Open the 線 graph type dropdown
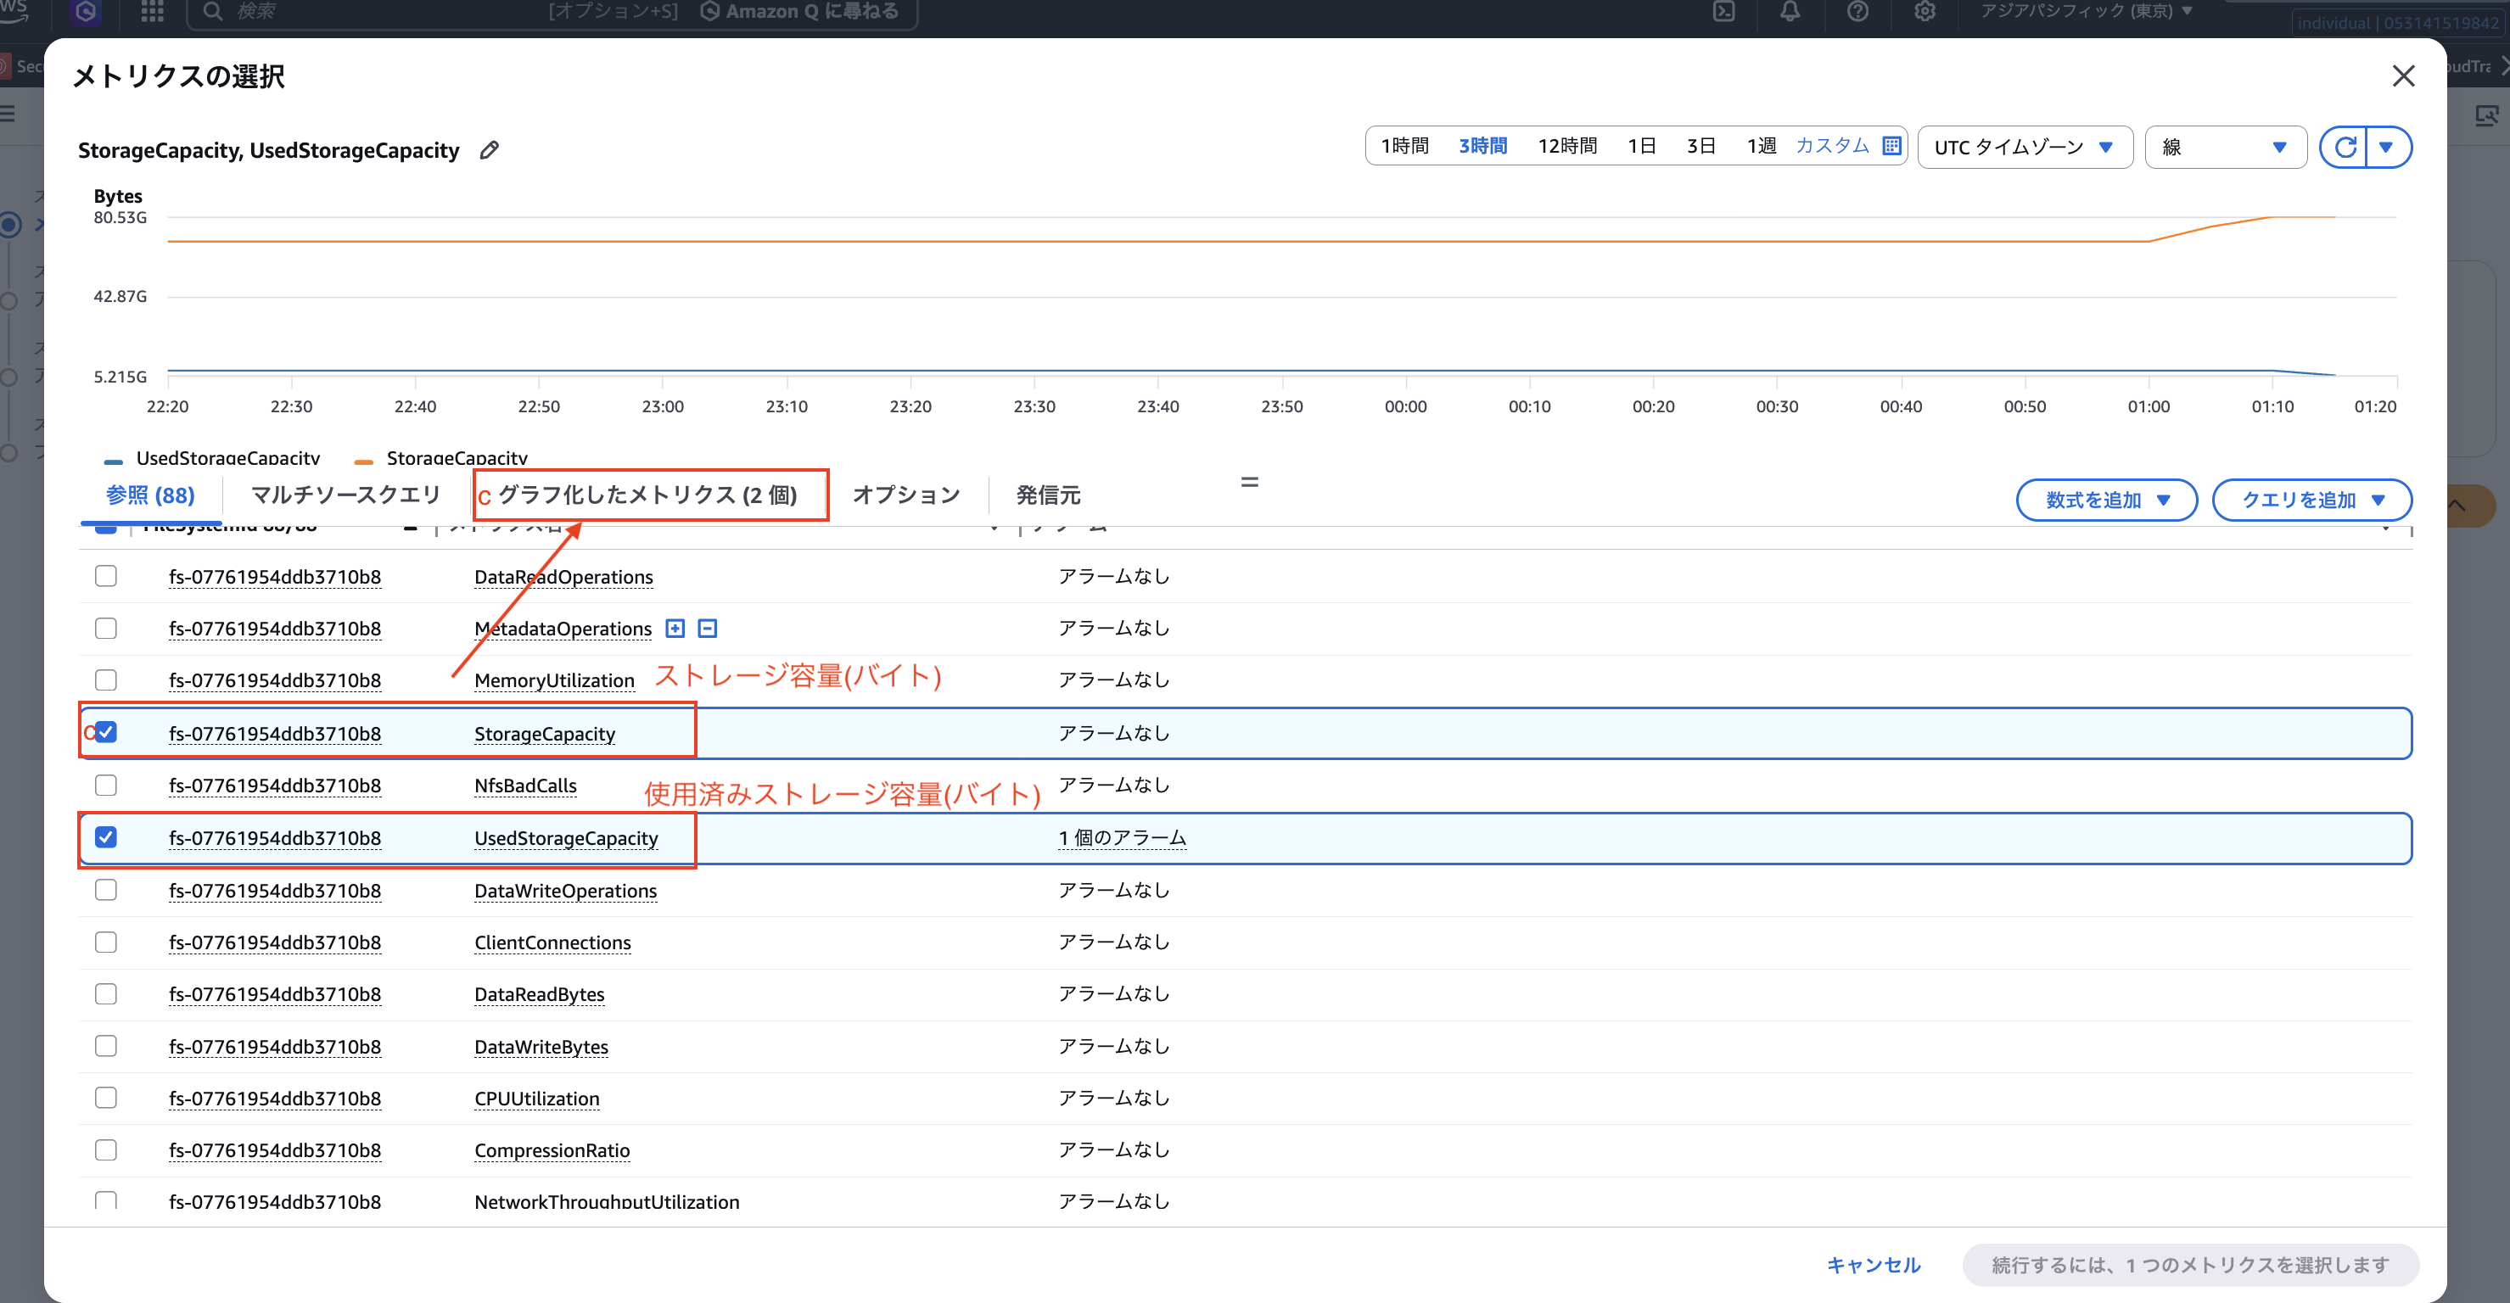 (2225, 147)
